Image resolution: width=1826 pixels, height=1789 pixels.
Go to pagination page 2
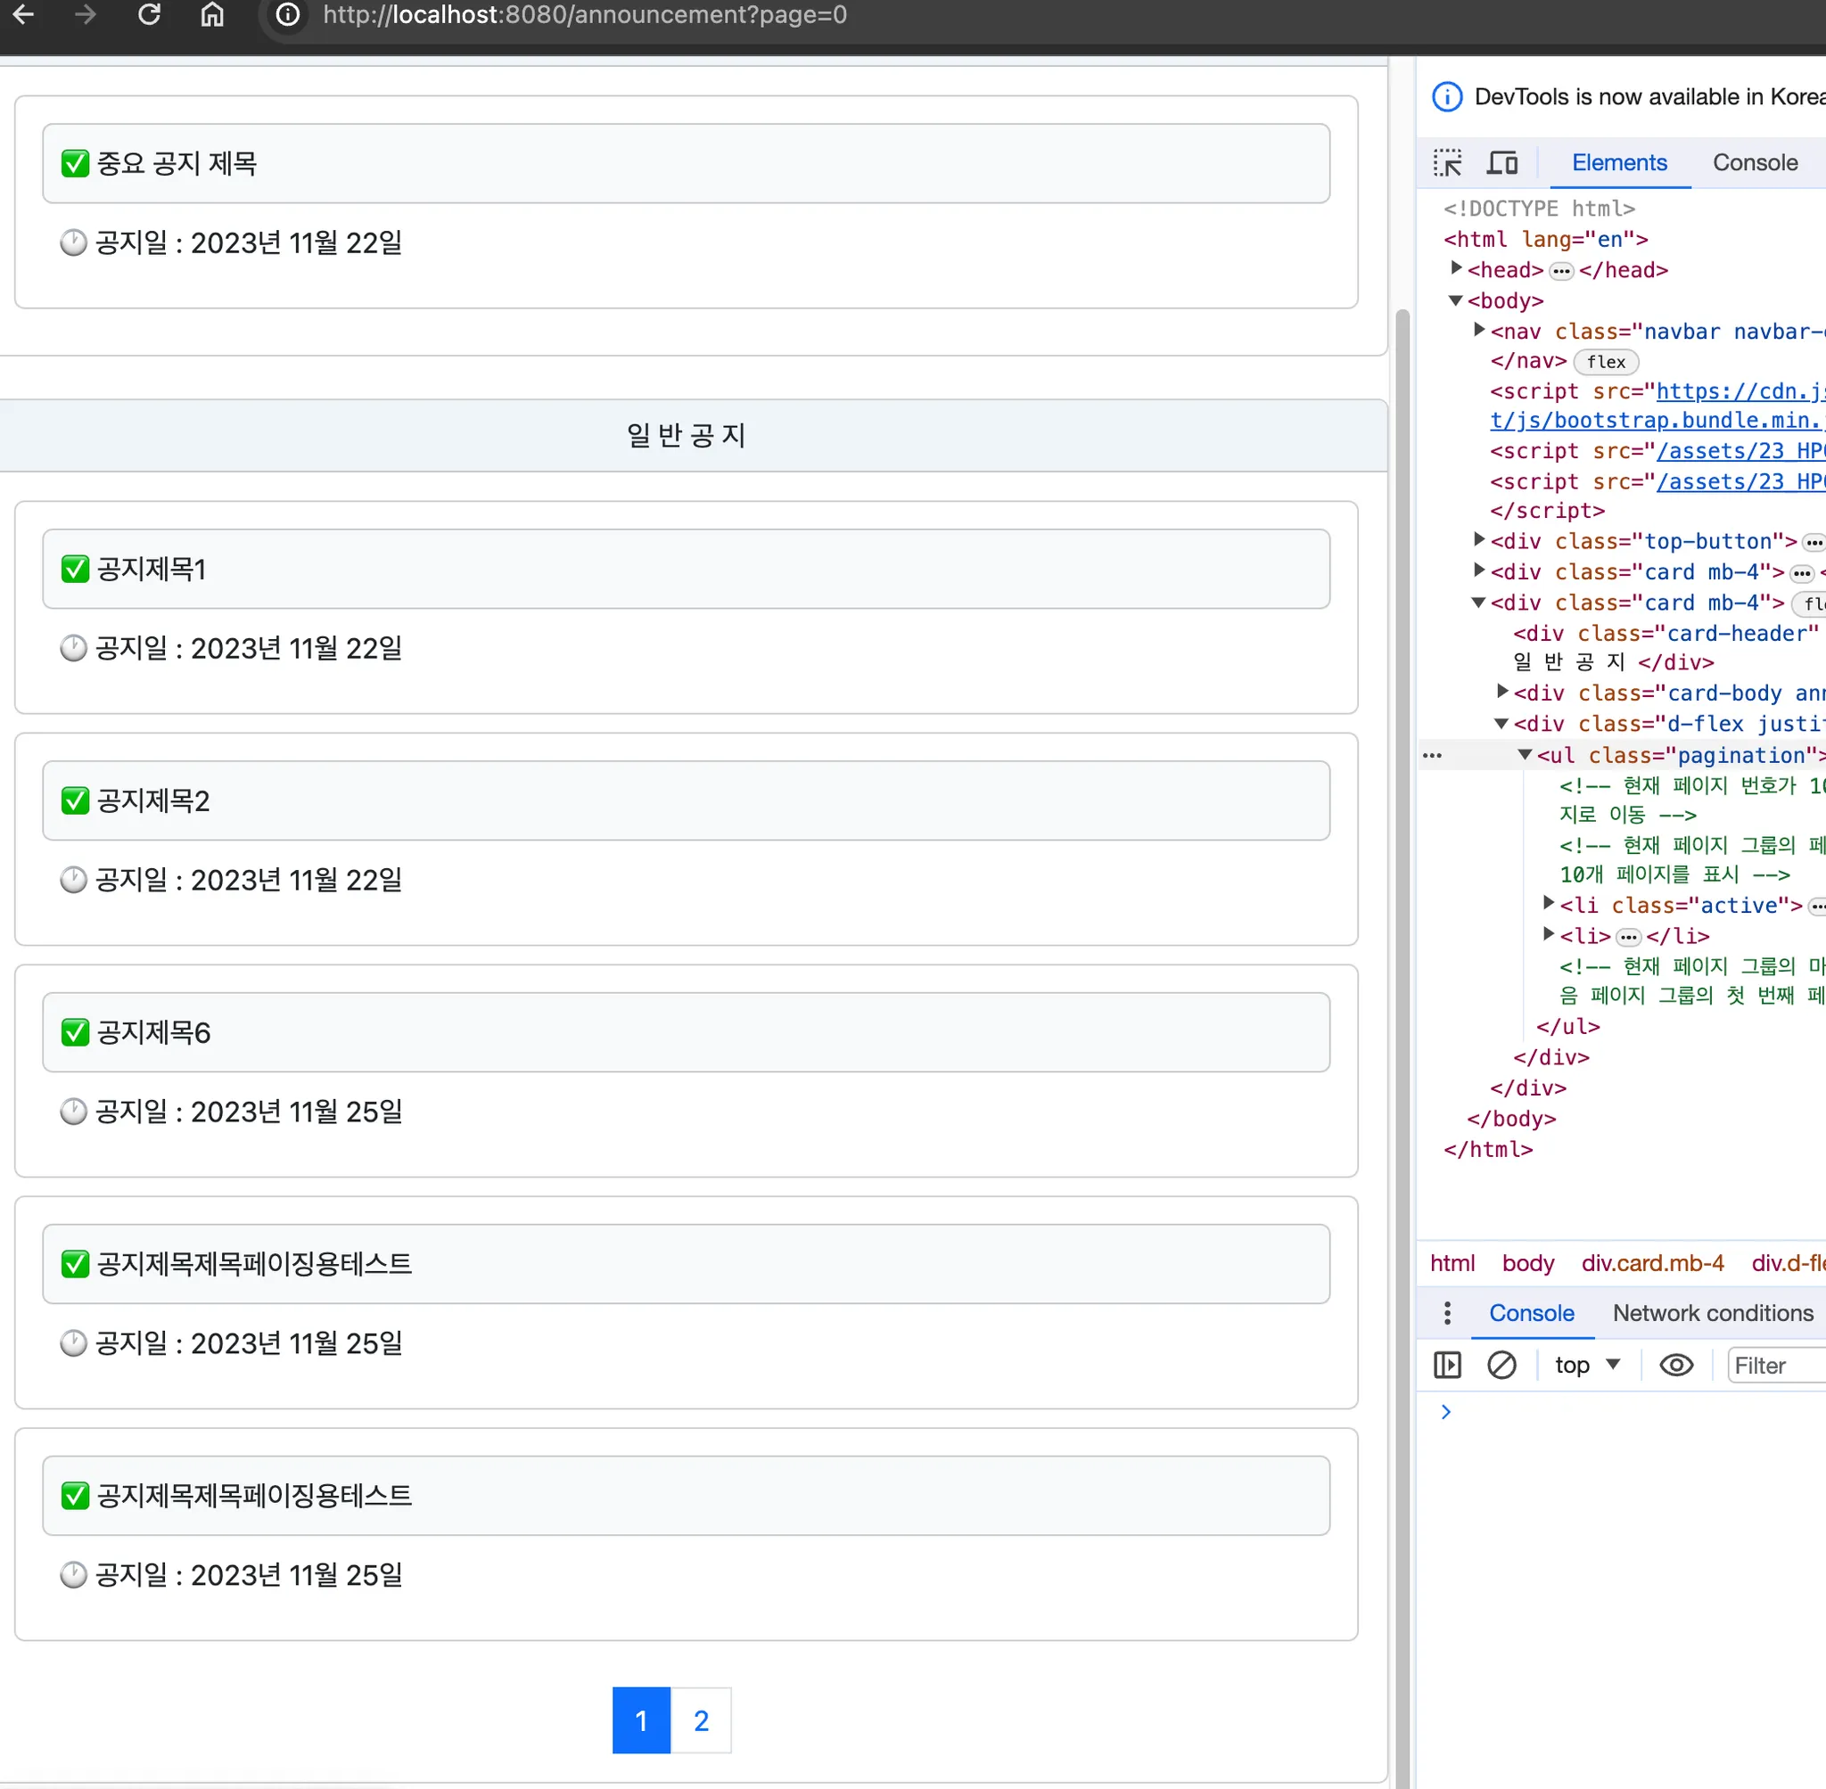[x=701, y=1720]
